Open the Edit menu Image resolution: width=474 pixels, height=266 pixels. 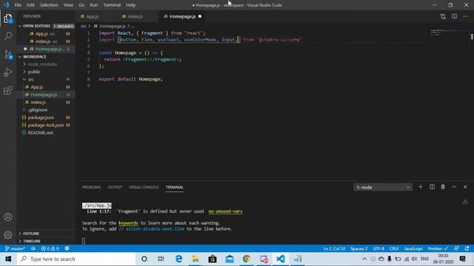30,5
